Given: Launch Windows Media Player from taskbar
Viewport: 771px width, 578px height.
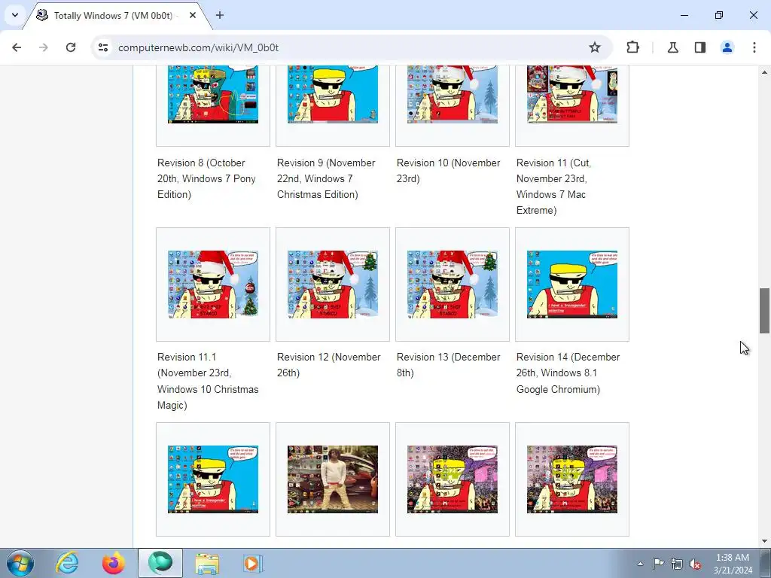Looking at the screenshot, I should pyautogui.click(x=254, y=563).
